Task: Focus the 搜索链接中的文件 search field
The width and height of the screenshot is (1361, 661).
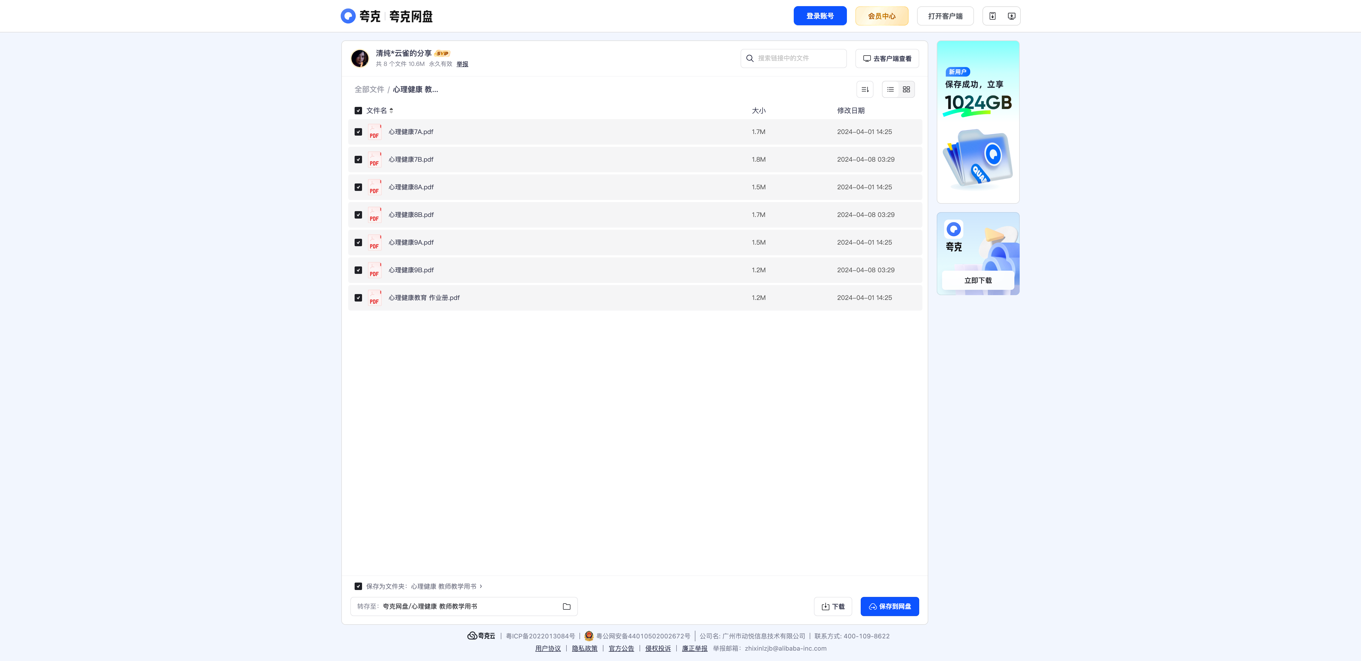Action: coord(793,58)
